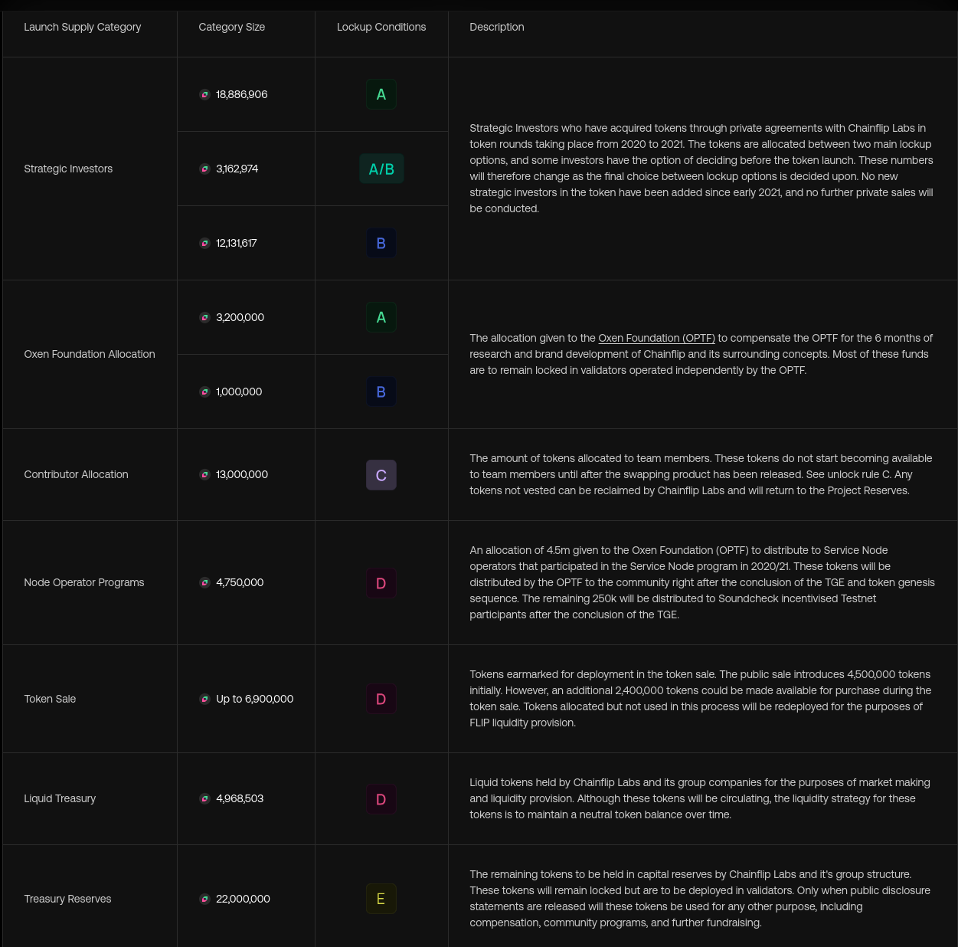Click the Token Sale description paragraph
Screen dimensions: 958x947
(700, 699)
